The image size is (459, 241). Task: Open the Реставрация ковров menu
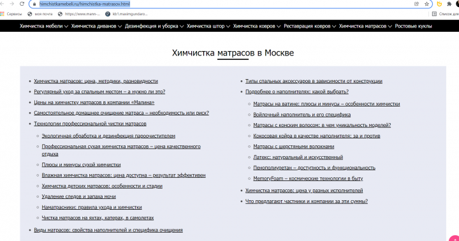(x=310, y=26)
